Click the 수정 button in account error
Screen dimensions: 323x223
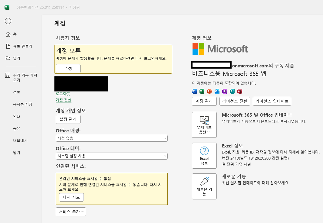point(68,69)
